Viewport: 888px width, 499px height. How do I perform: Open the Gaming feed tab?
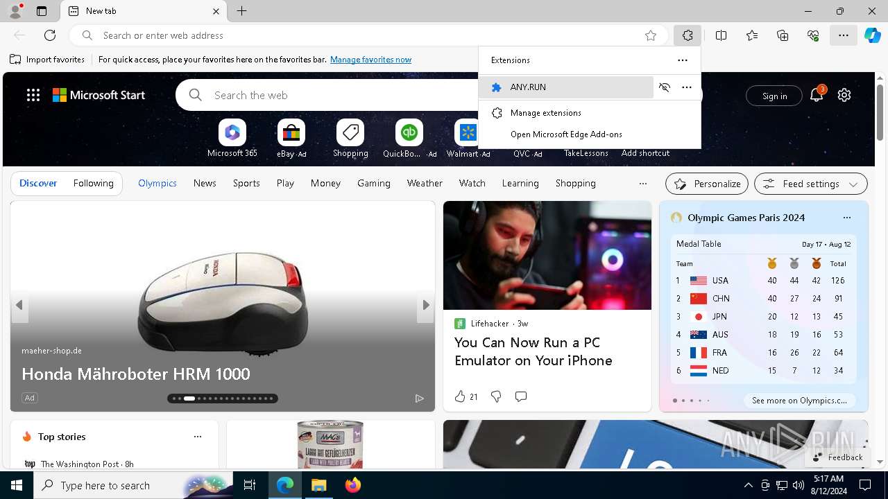(374, 183)
